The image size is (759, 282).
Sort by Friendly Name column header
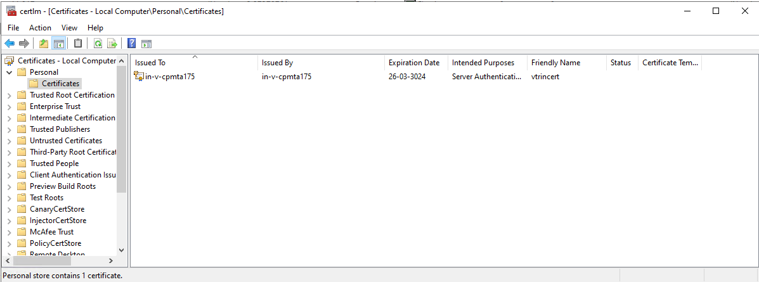coord(567,63)
